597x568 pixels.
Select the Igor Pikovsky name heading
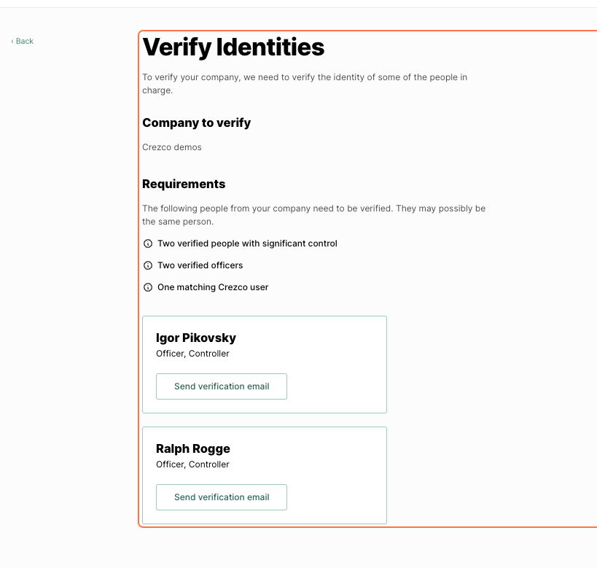(196, 338)
